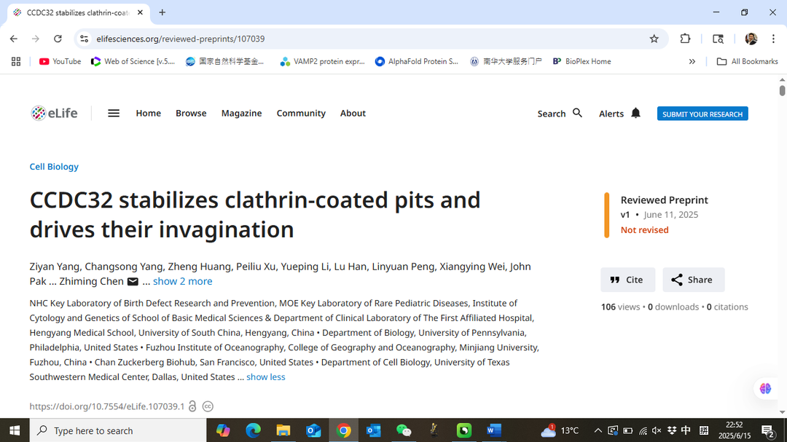Open Microsoft Edge from taskbar
This screenshot has height=442, width=787.
pyautogui.click(x=254, y=430)
